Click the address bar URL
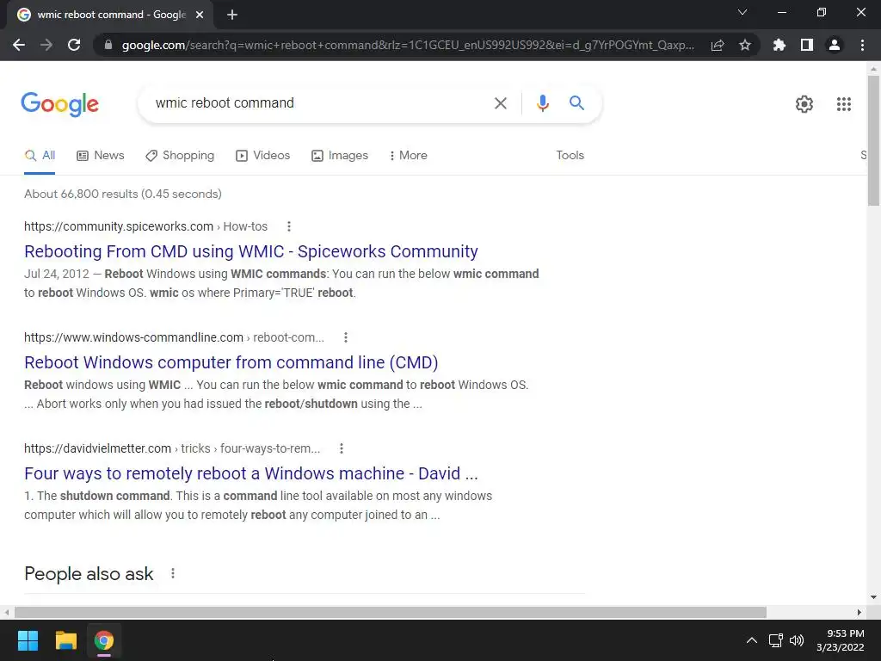Image resolution: width=881 pixels, height=661 pixels. point(408,45)
